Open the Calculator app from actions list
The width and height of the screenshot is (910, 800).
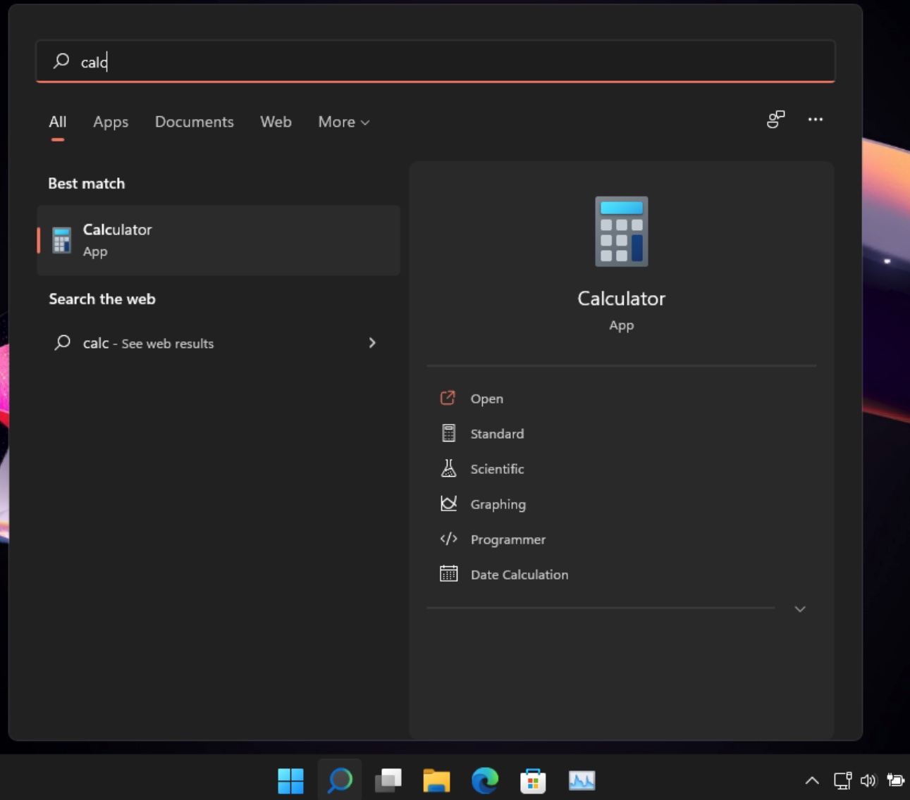coord(486,399)
